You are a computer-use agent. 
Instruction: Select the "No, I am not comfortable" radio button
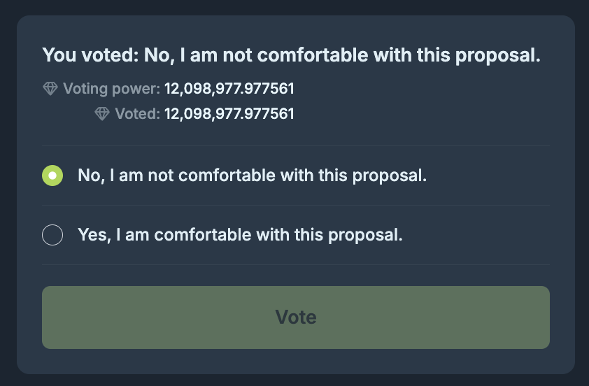pyautogui.click(x=52, y=176)
